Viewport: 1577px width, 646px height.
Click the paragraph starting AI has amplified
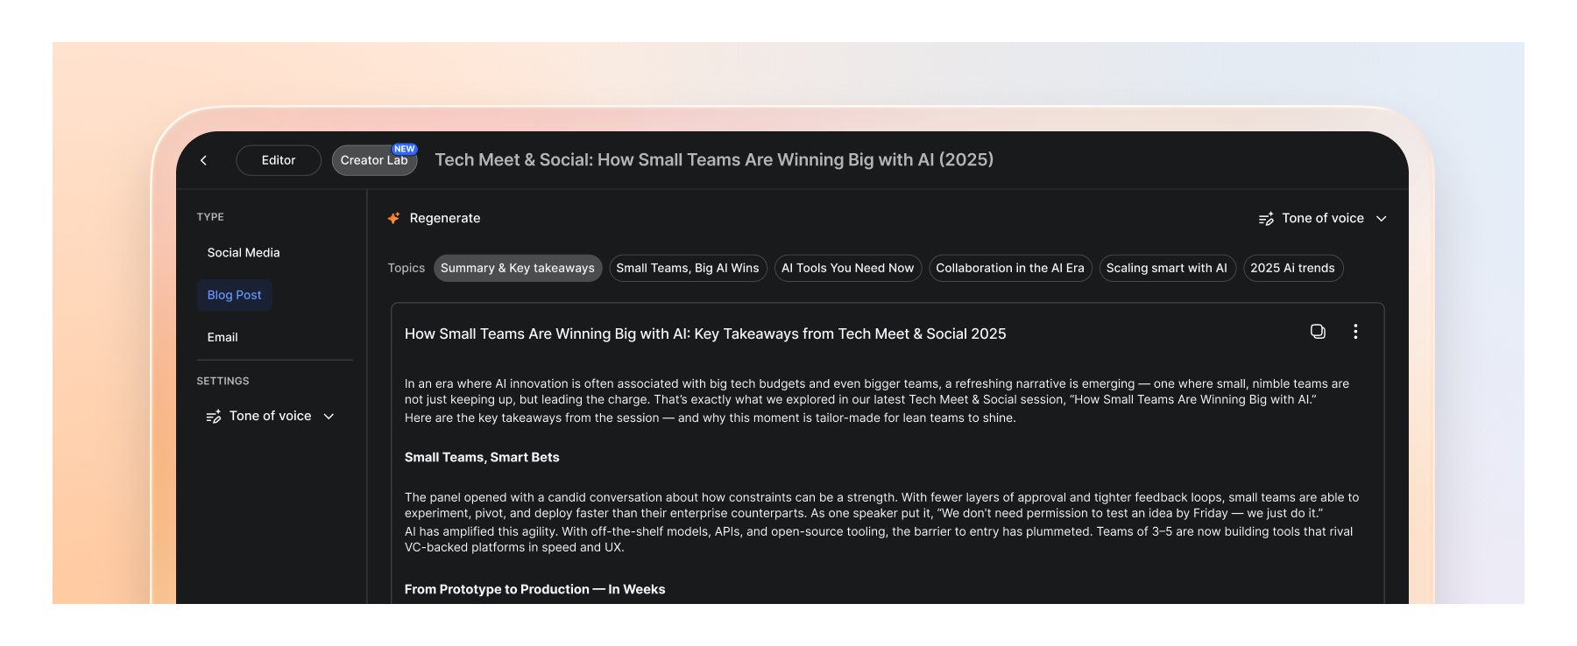pos(879,539)
